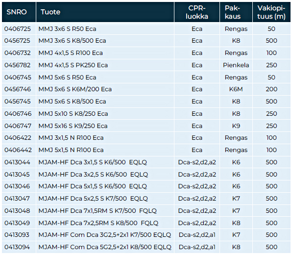Image resolution: width=292 pixels, height=254 pixels.
Task: Select the Vakiopituus (m) column header
Action: pyautogui.click(x=271, y=12)
